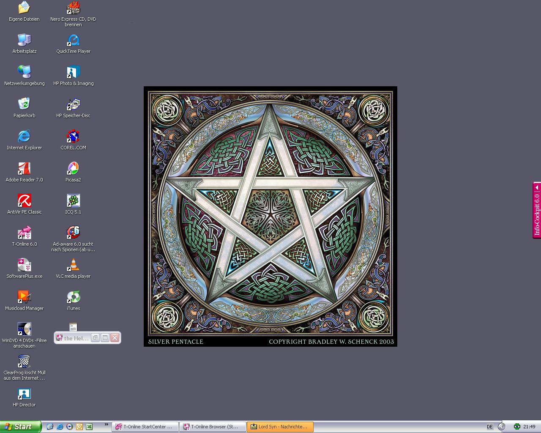Click Internet Explorer in Quick Launch bar
This screenshot has height=433, width=541.
60,427
